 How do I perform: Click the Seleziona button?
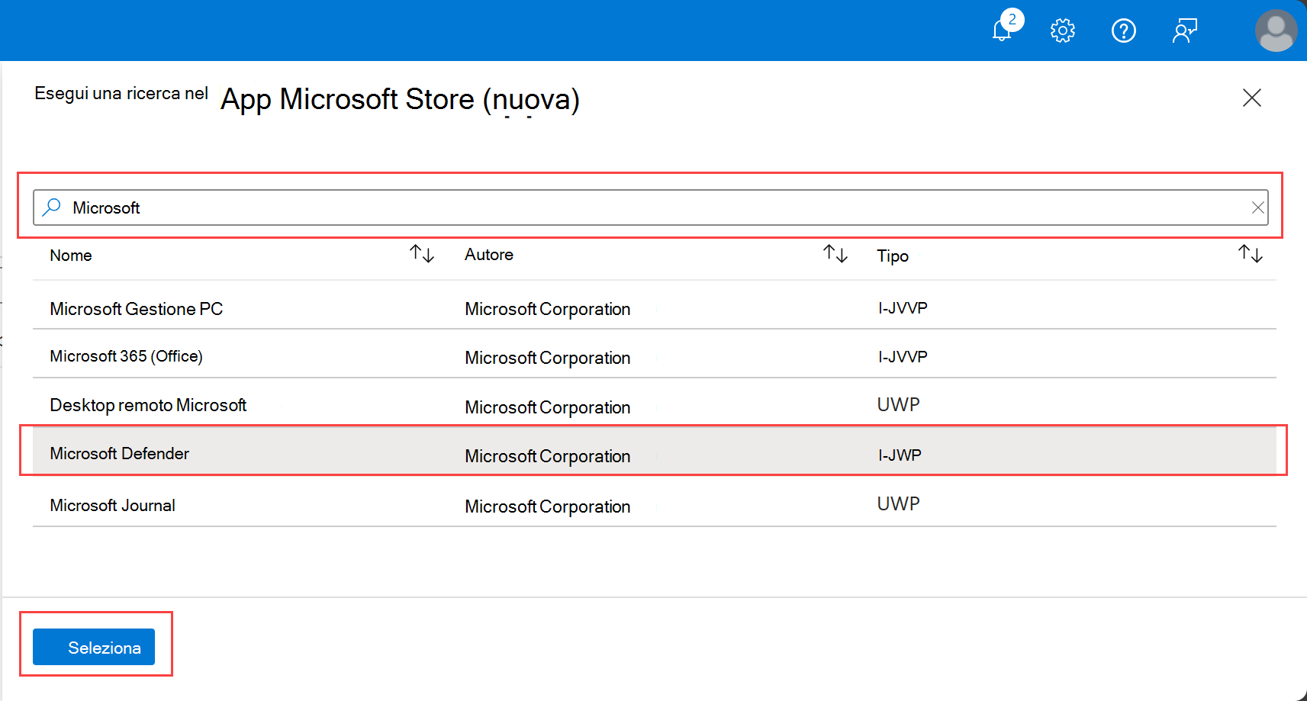(94, 647)
